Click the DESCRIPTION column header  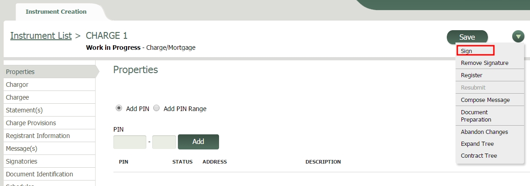point(323,162)
